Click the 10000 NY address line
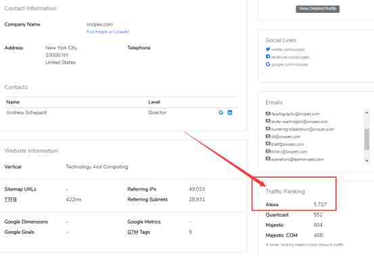The height and width of the screenshot is (256, 374). 57,55
